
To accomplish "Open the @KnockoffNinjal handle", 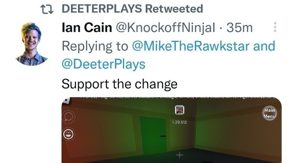I will pos(166,28).
